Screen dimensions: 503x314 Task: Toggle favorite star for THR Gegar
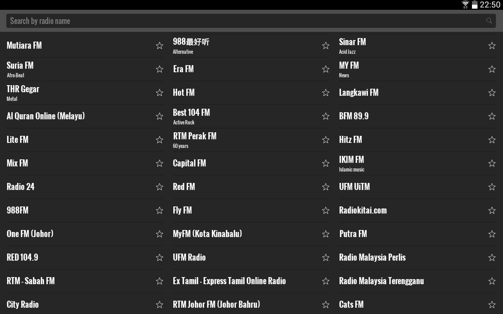[x=160, y=93]
